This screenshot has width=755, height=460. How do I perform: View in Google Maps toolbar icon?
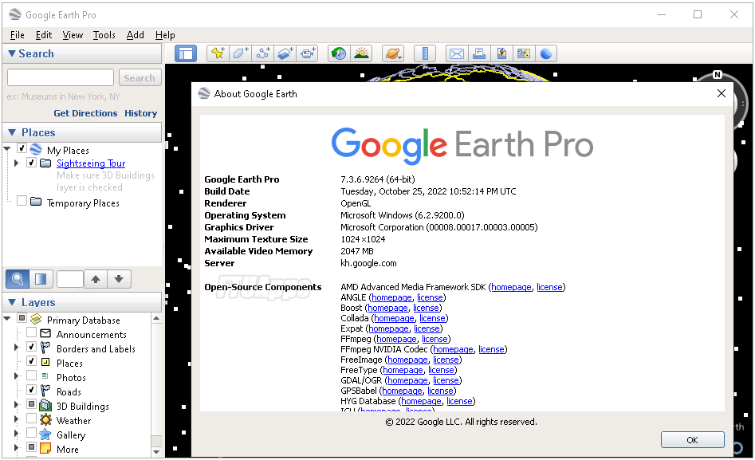pos(523,53)
